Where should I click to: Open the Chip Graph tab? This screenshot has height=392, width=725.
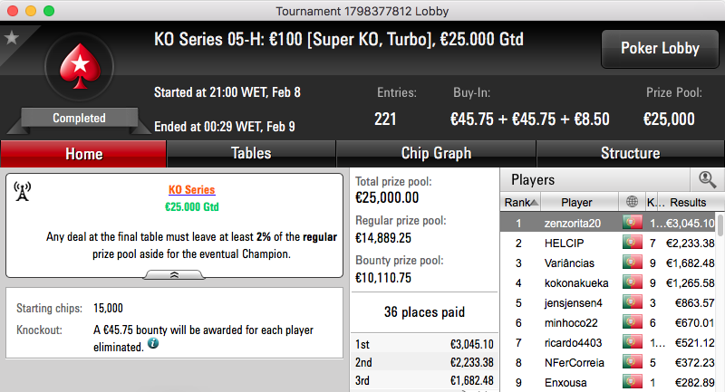click(436, 153)
